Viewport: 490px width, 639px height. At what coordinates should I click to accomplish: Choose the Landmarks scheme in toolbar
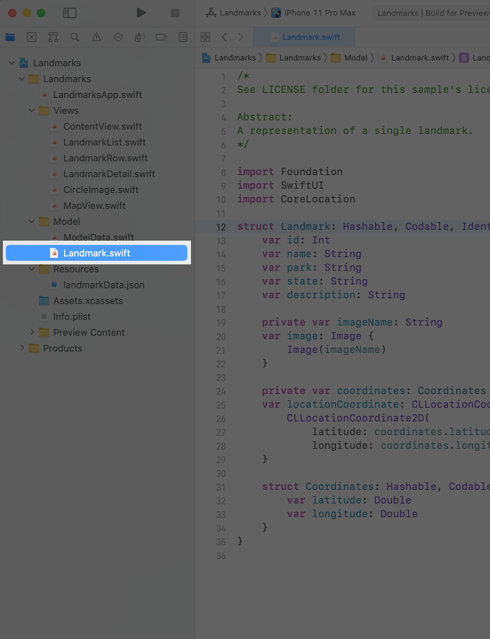click(x=233, y=13)
